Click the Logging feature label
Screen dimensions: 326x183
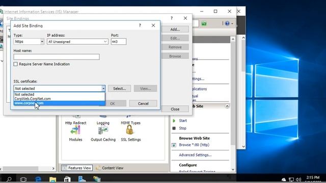103,123
